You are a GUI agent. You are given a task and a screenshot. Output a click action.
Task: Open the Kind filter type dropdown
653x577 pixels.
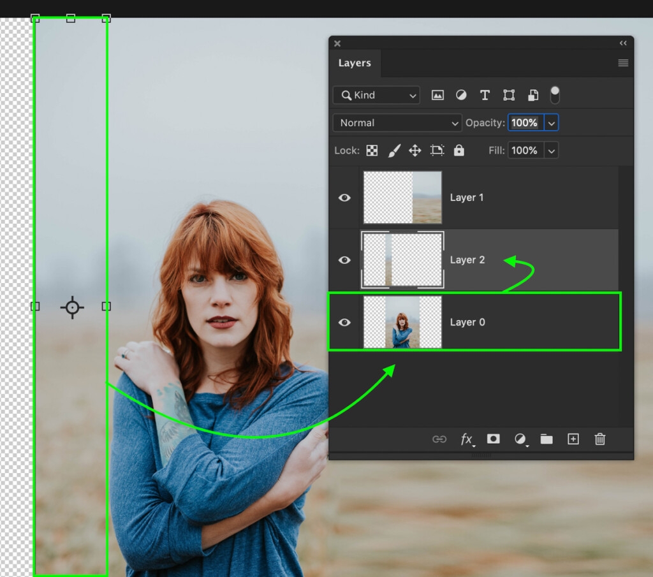(376, 95)
